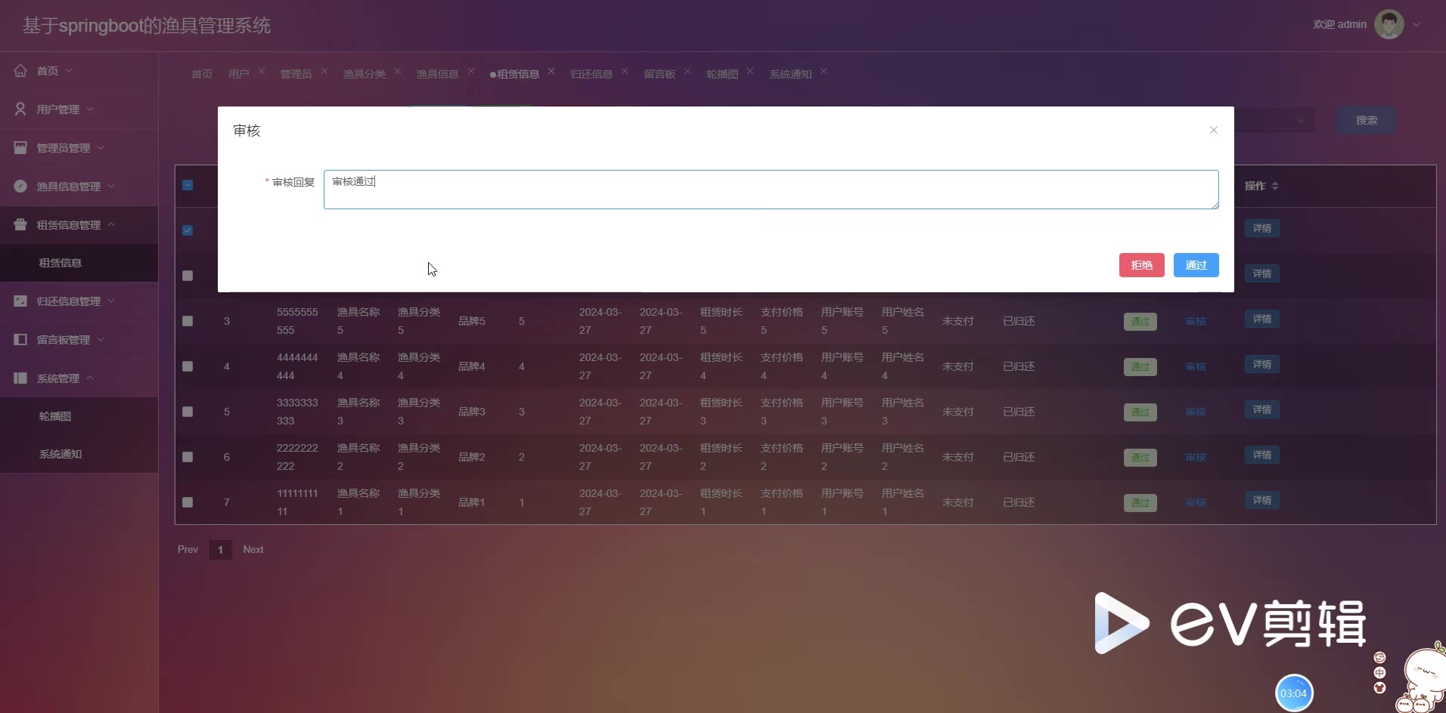Expand the 用户管理 sidebar menu

[x=90, y=109]
